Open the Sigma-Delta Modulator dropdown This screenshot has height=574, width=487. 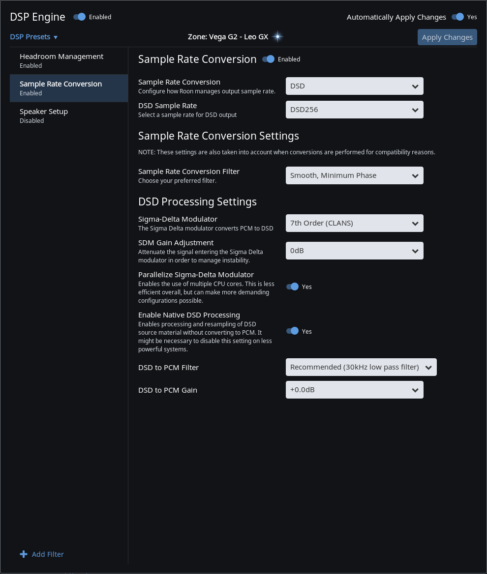354,223
